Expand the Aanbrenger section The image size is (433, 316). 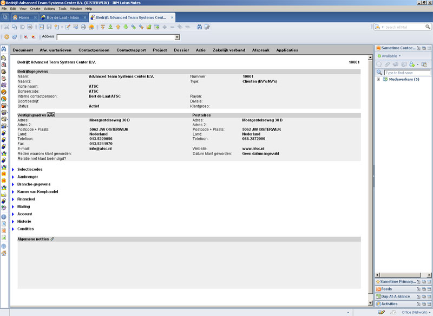[x=13, y=177]
